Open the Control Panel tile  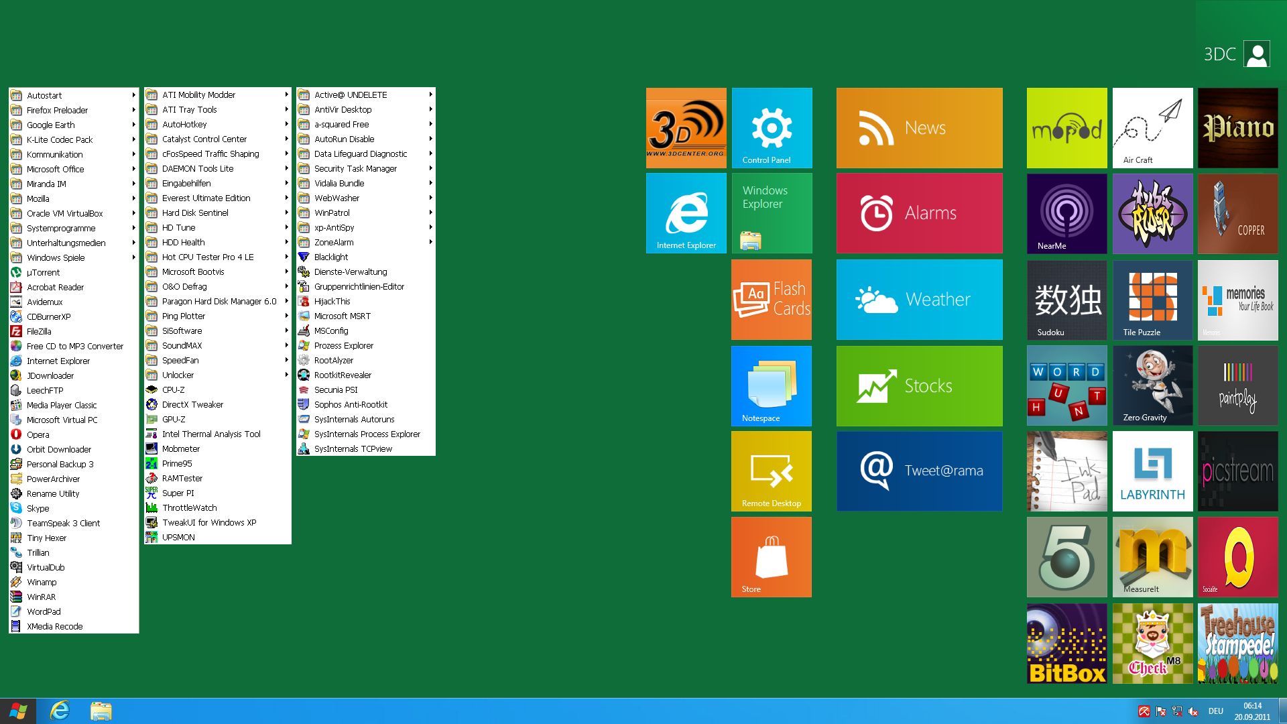pos(772,127)
